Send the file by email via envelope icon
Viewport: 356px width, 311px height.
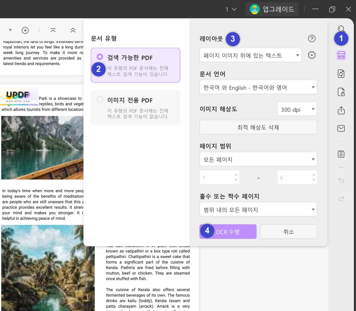point(341,128)
